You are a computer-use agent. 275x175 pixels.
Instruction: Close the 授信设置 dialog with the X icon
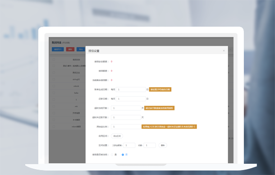tap(224, 51)
